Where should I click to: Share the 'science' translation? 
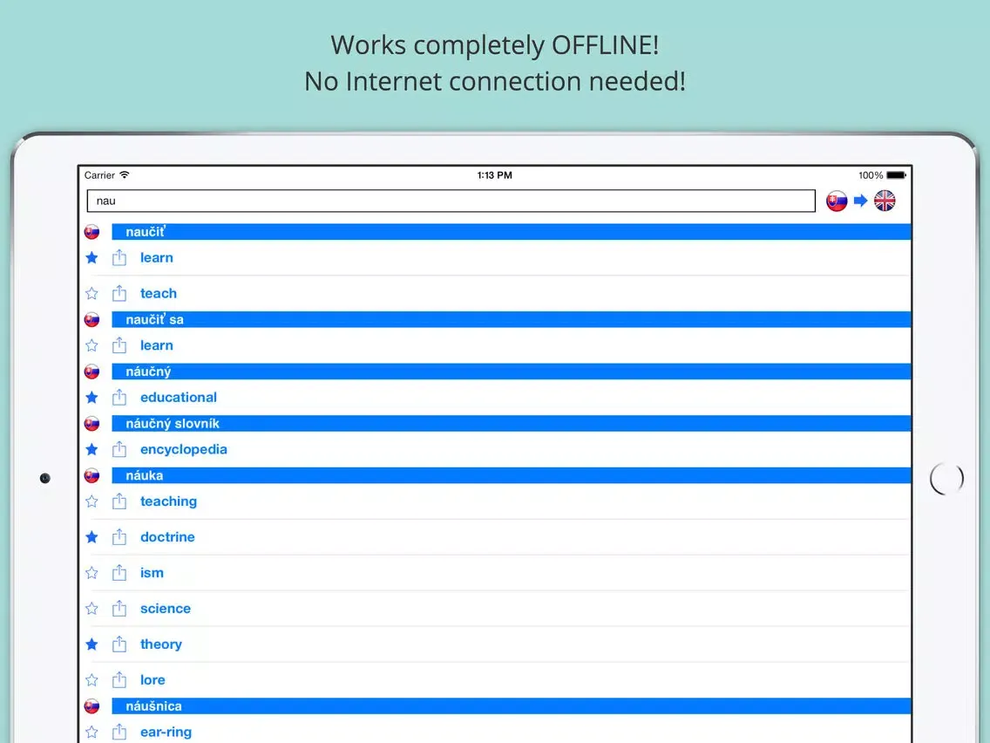pyautogui.click(x=119, y=609)
